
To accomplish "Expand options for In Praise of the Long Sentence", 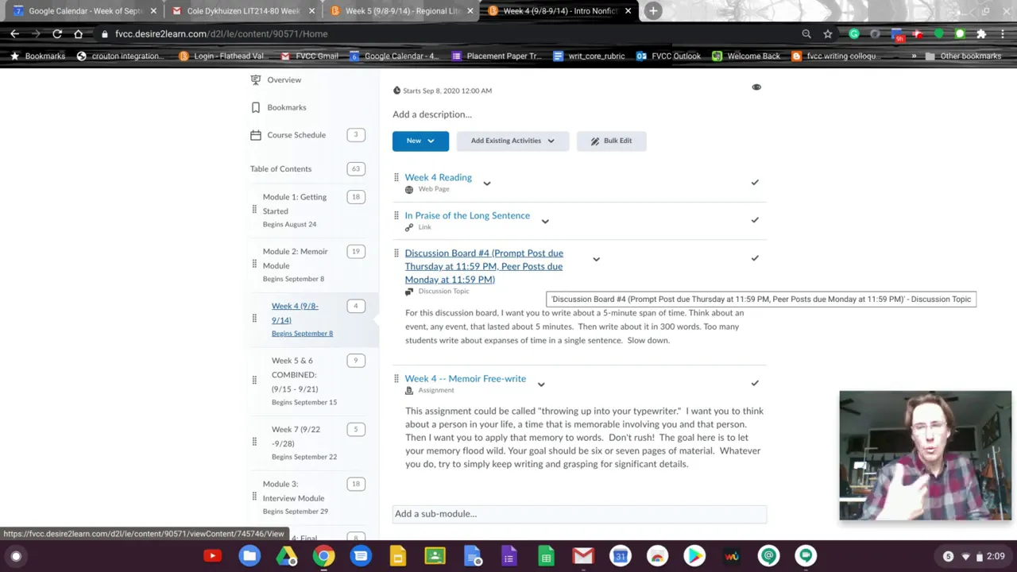I will pos(545,222).
